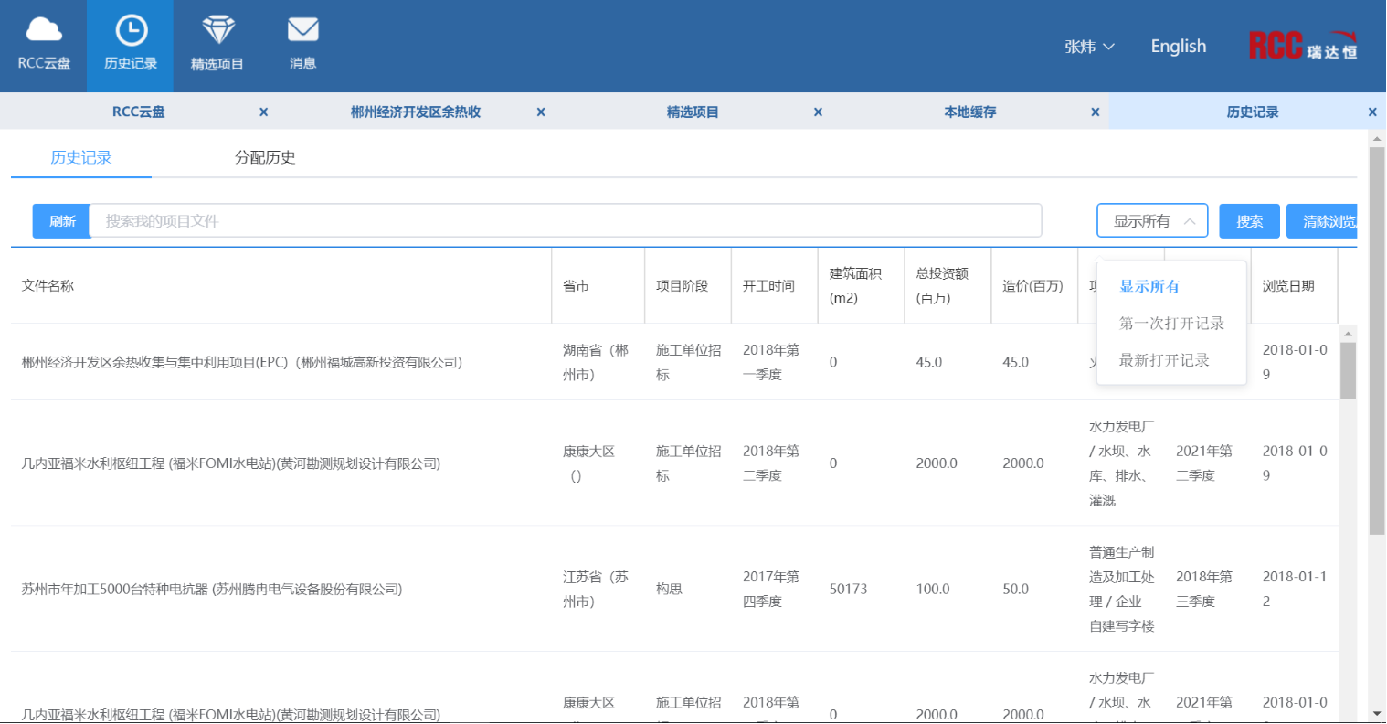Click the 刷新 refresh button
The height and width of the screenshot is (724, 1387).
coord(62,221)
